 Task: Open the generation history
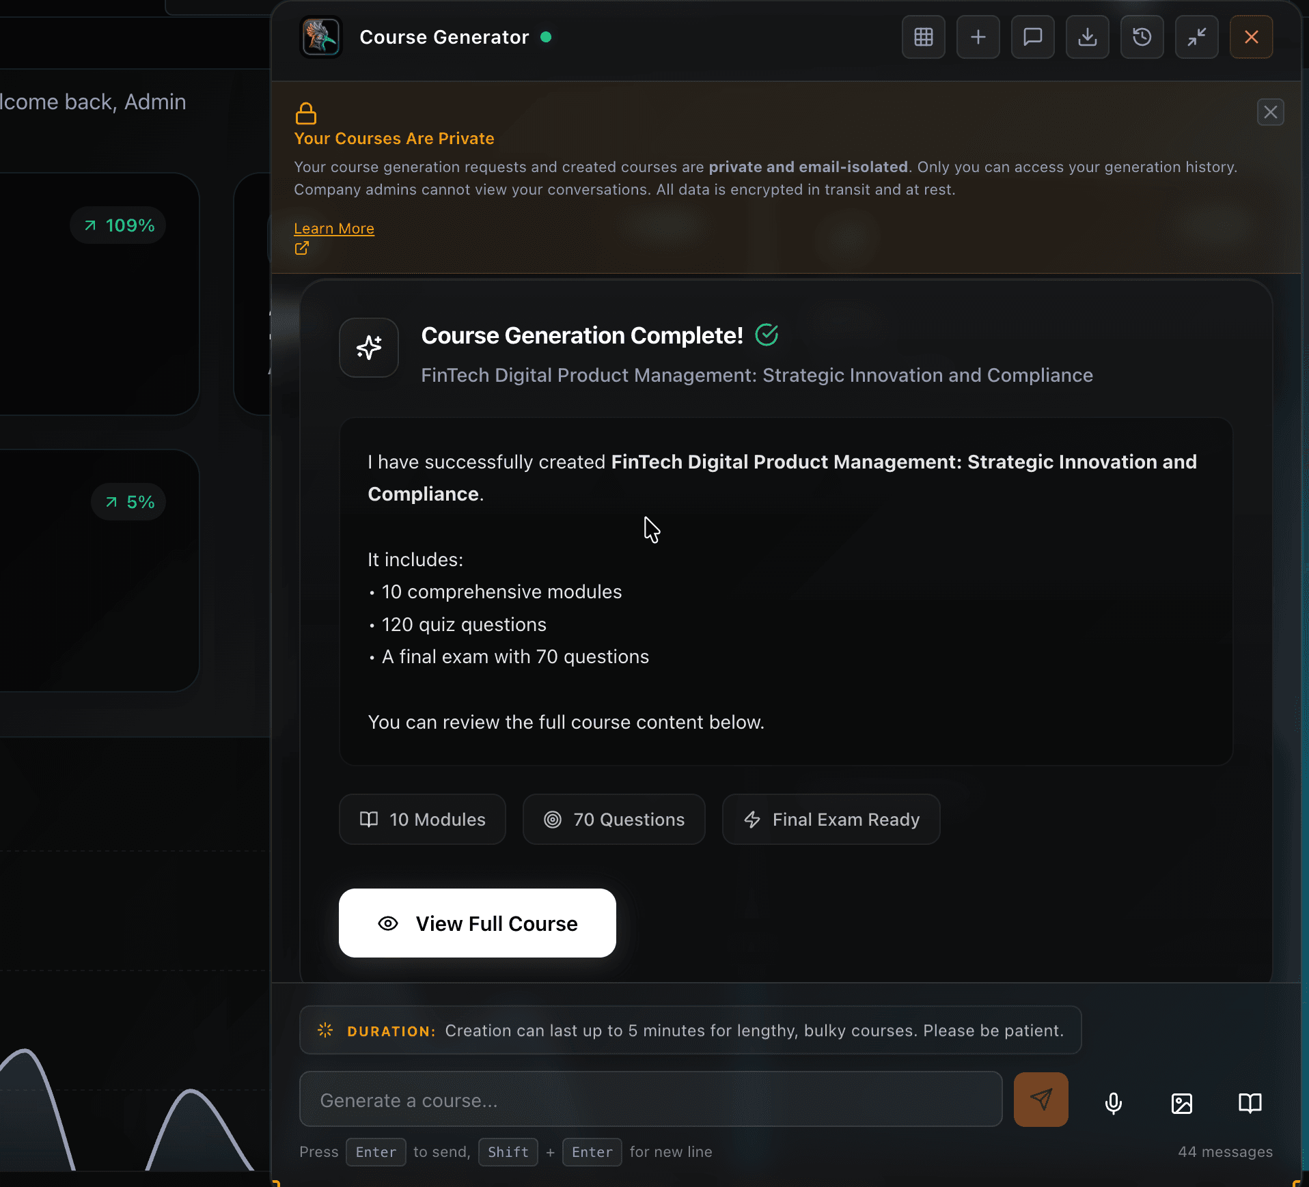pos(1142,38)
